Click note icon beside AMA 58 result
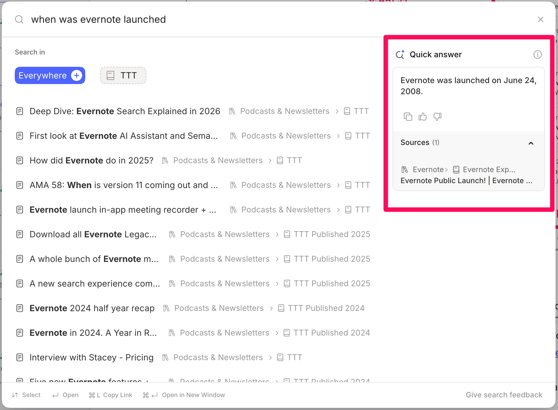 [x=20, y=185]
